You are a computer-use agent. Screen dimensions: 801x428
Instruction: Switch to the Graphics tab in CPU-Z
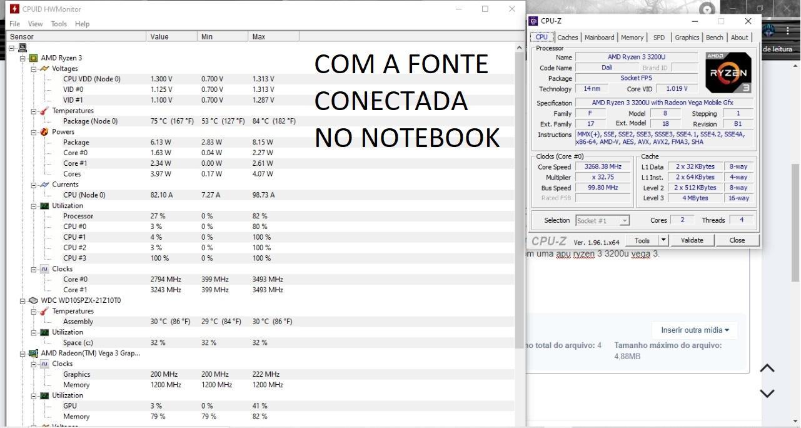(687, 38)
